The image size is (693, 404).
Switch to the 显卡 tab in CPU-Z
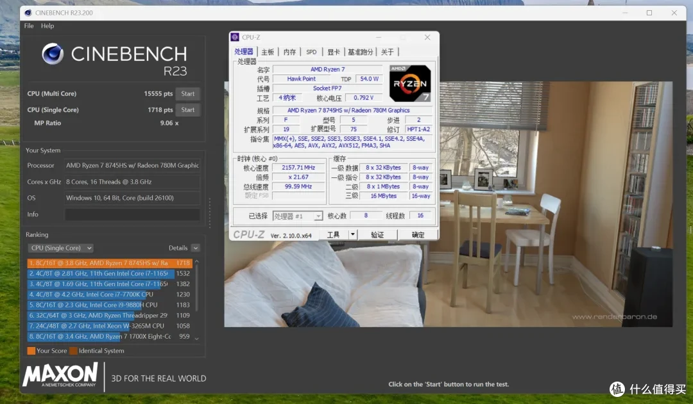[333, 52]
